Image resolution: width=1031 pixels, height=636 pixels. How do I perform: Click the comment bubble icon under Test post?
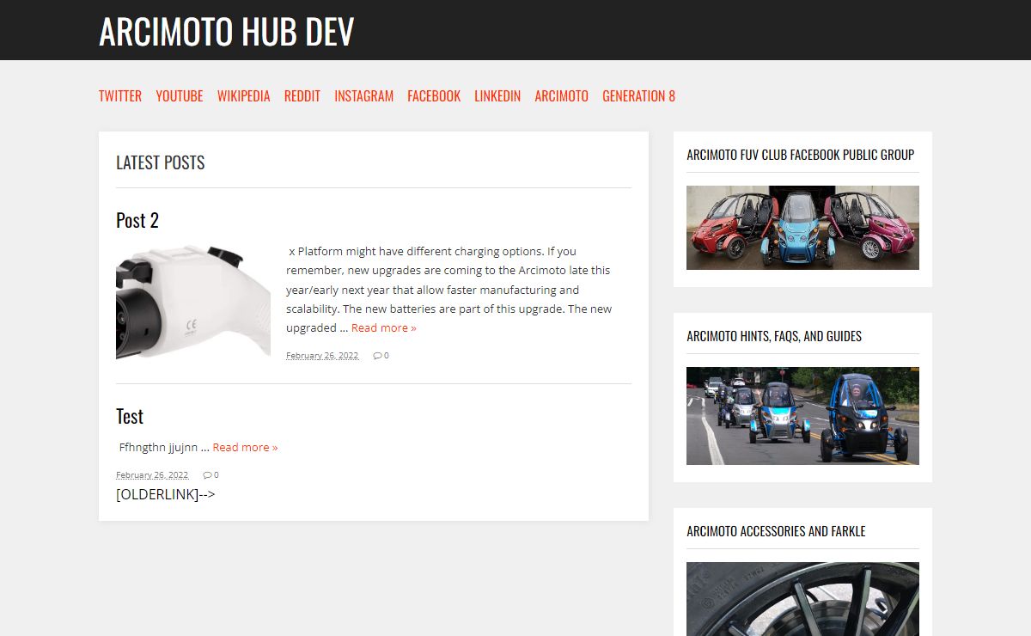point(207,475)
